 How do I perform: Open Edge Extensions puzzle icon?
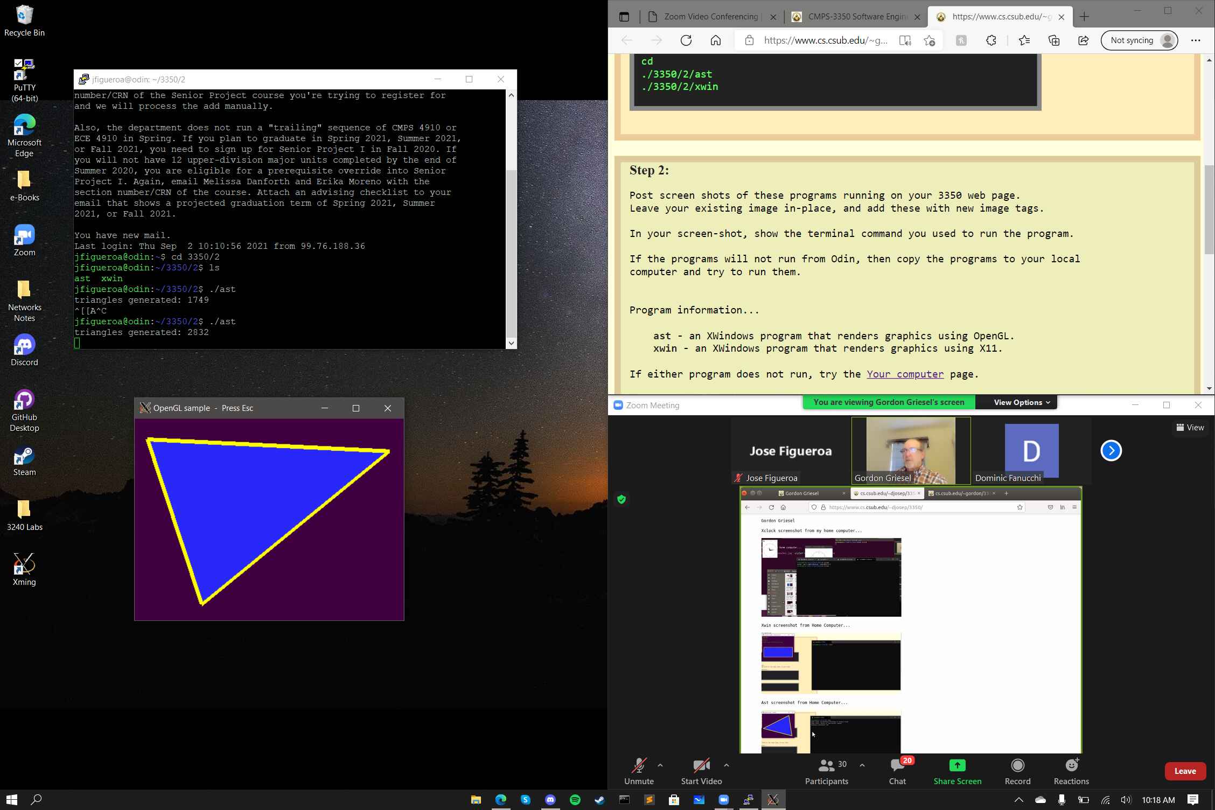(991, 40)
